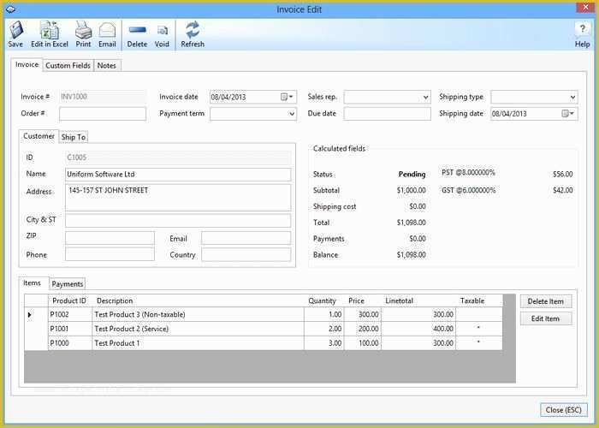Send invoice using Email icon
This screenshot has width=599, height=428.
(x=107, y=30)
